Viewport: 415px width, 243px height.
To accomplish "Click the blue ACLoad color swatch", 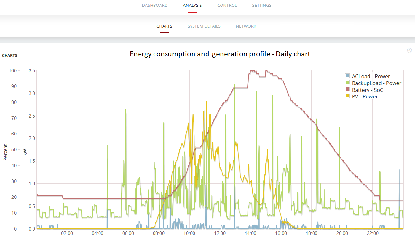I will [x=347, y=76].
